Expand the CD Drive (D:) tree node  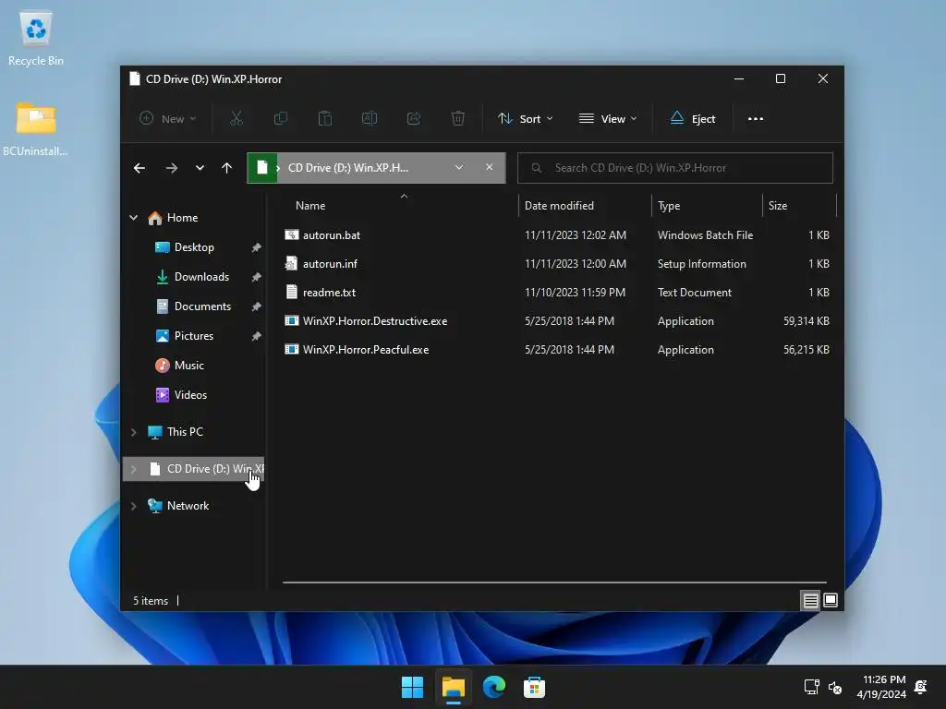(x=133, y=468)
